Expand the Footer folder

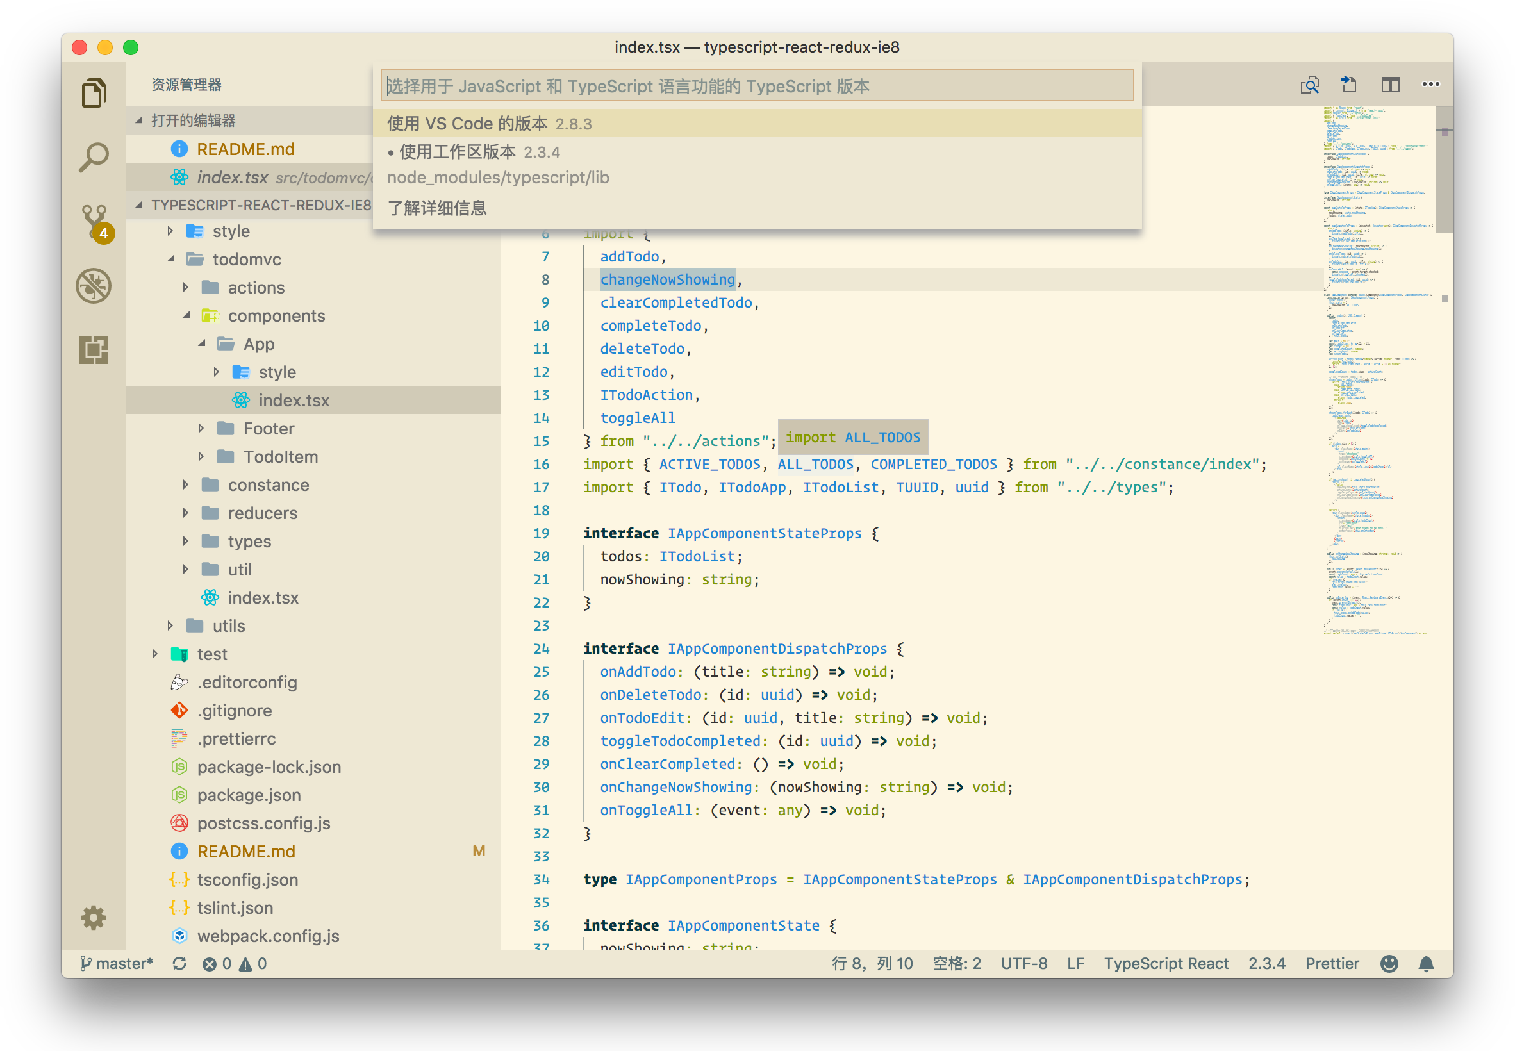click(268, 429)
